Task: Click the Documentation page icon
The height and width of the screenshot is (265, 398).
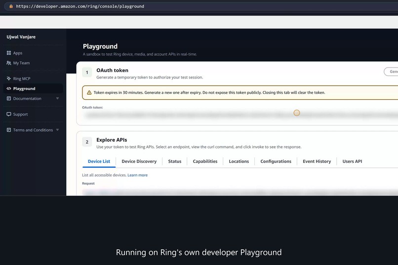Action: [x=9, y=98]
